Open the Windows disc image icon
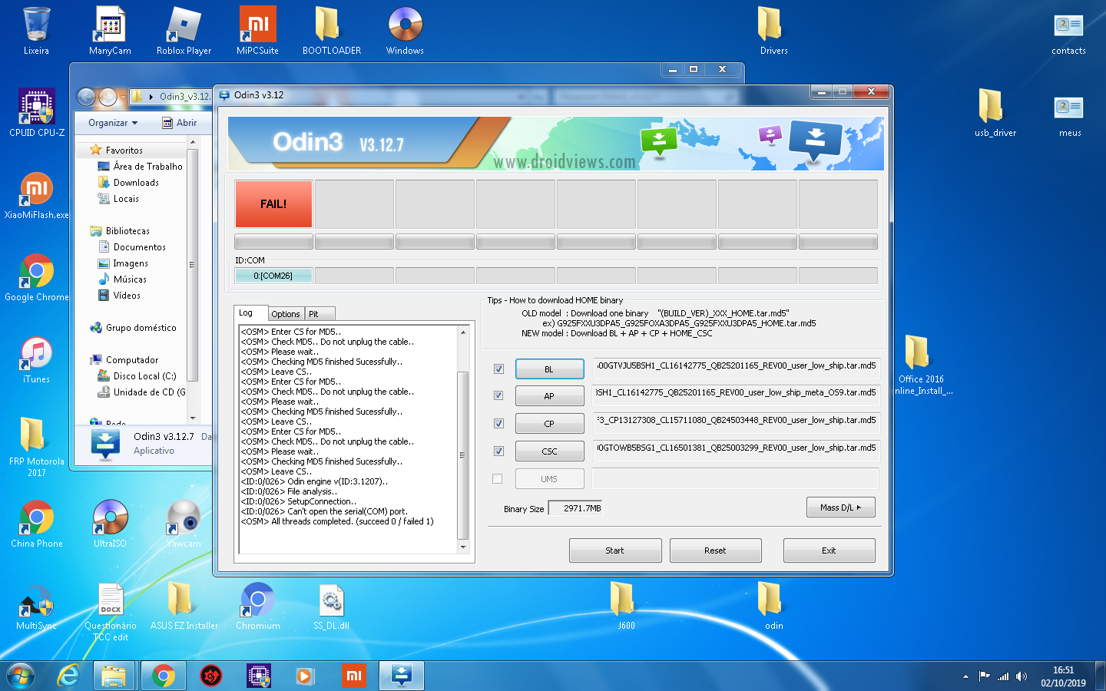 (405, 31)
